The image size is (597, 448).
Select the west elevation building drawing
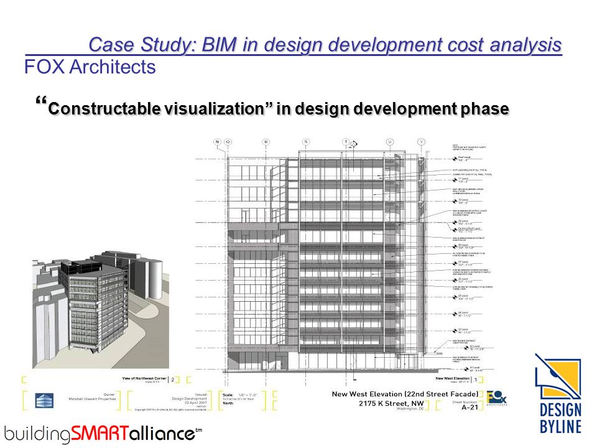pos(326,263)
